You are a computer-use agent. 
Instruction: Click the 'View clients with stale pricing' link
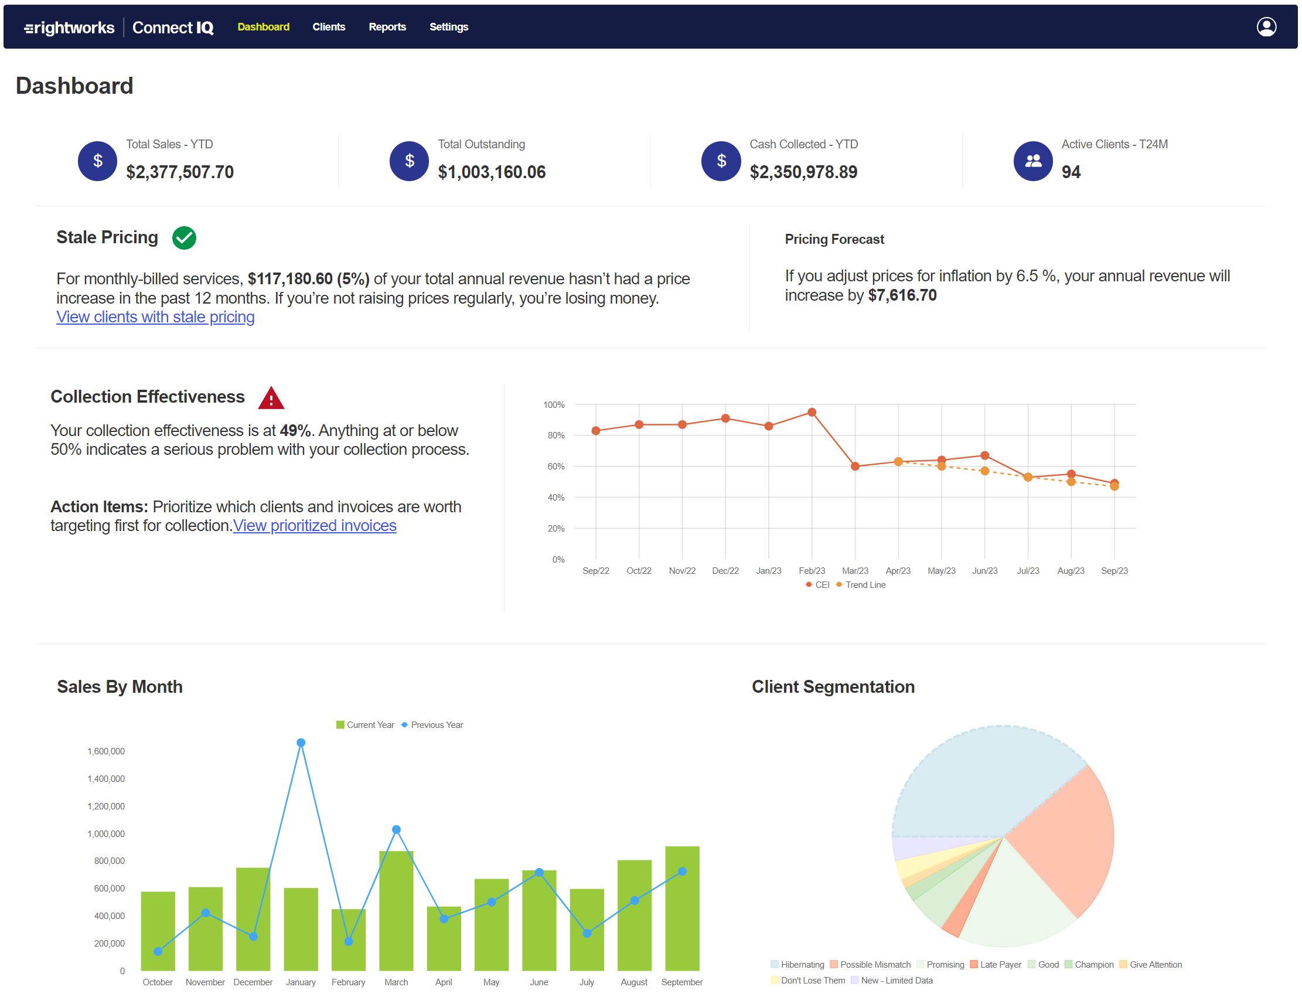(x=155, y=316)
